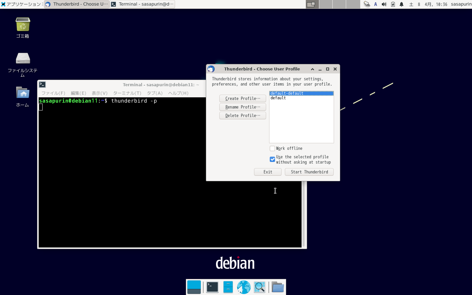Click the network connection tray icon
Viewport: 472px width, 295px height.
[x=367, y=4]
